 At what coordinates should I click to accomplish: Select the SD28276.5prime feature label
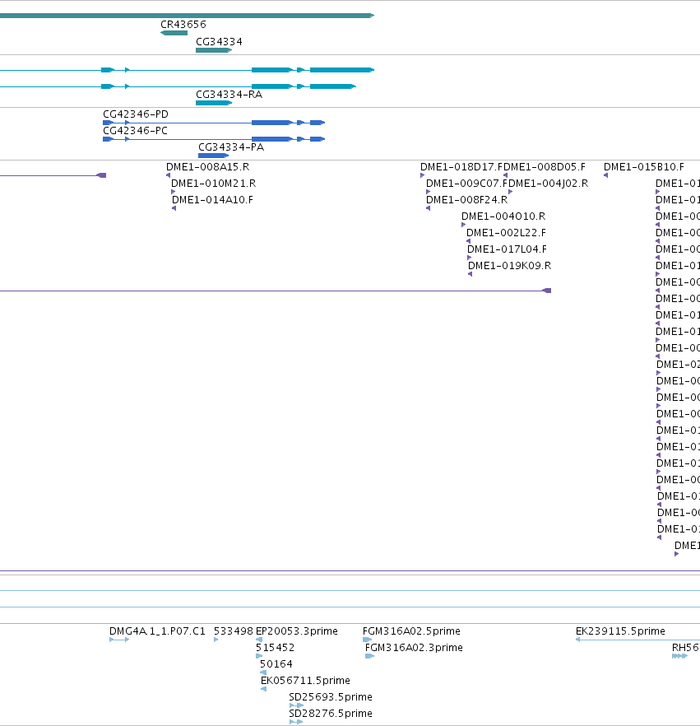pos(331,714)
